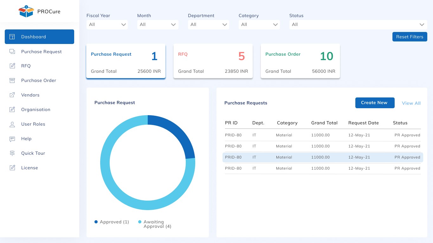This screenshot has width=433, height=243.
Task: Click the User Roles person icon
Action: point(12,124)
